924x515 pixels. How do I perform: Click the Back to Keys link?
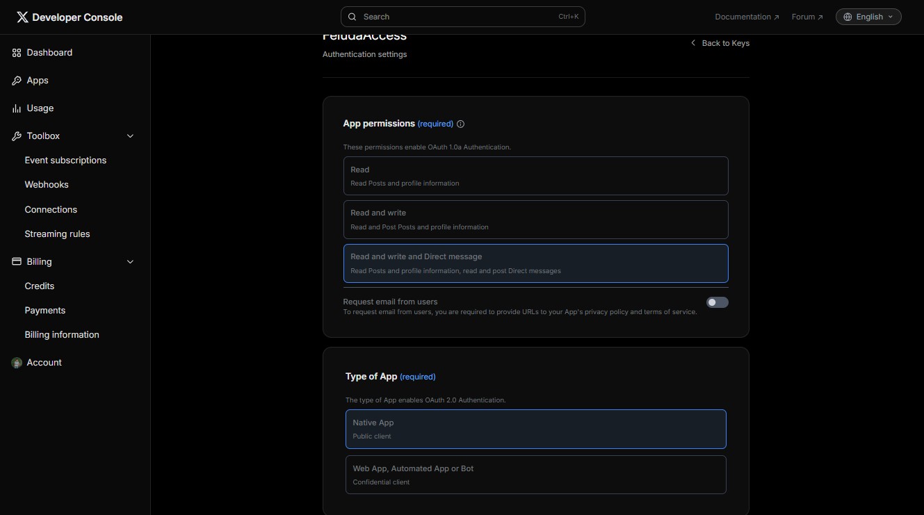click(720, 43)
